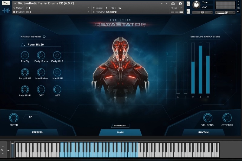Click the camera snapshot icon

[x=173, y=3]
